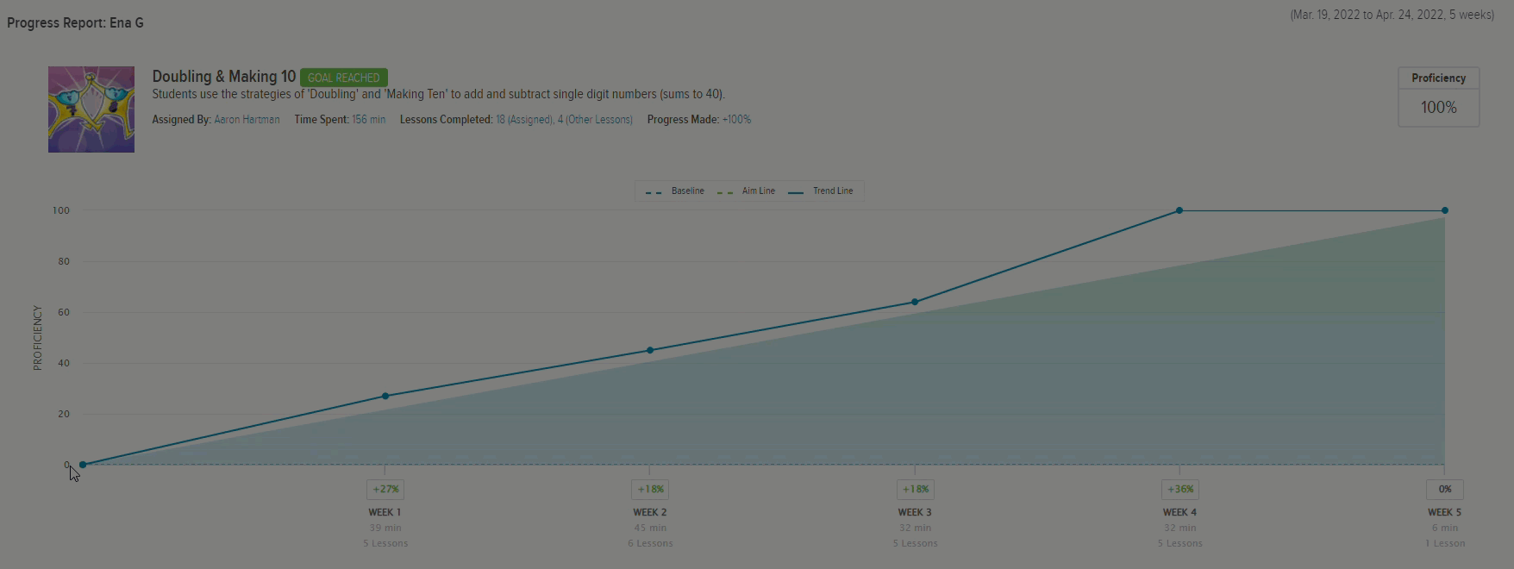1514x569 pixels.
Task: Click the 156 min time spent value
Action: click(x=368, y=120)
